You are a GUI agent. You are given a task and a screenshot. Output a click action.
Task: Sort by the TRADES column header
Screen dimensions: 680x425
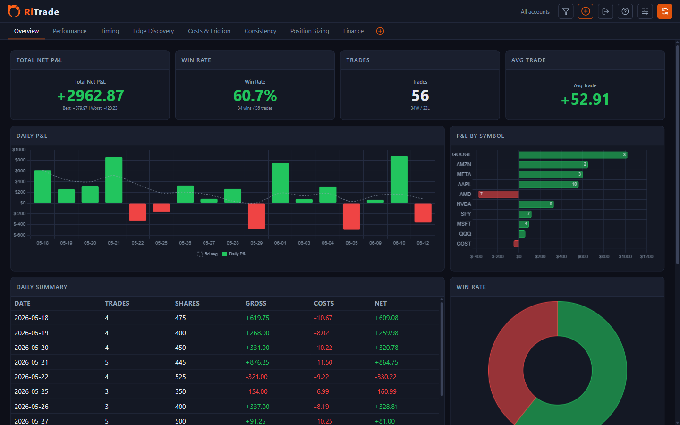pos(117,303)
